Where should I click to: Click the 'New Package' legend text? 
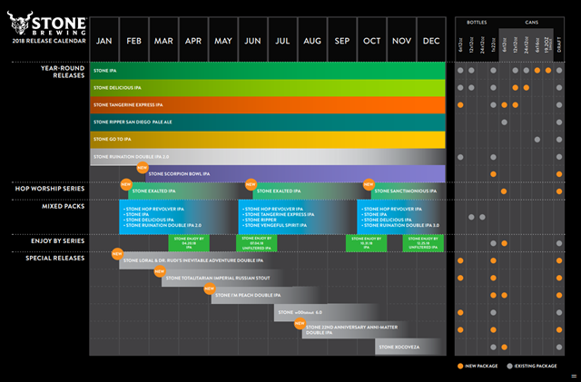click(x=481, y=366)
